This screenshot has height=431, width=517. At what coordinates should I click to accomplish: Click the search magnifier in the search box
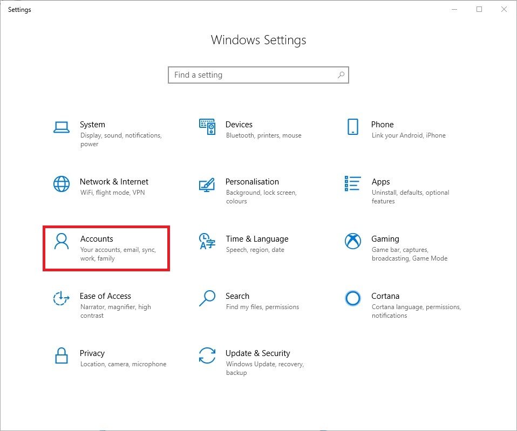341,75
